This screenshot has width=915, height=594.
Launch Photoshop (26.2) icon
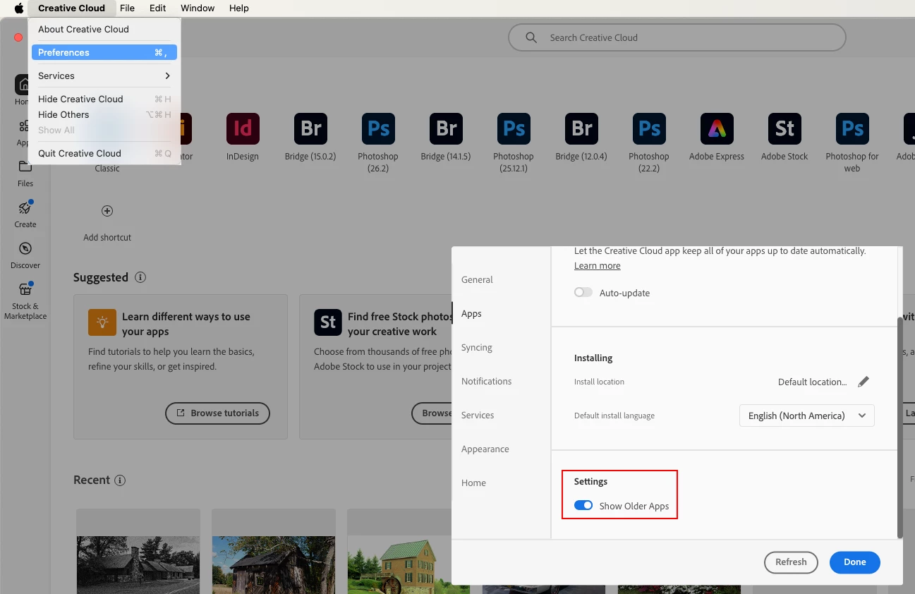(378, 129)
